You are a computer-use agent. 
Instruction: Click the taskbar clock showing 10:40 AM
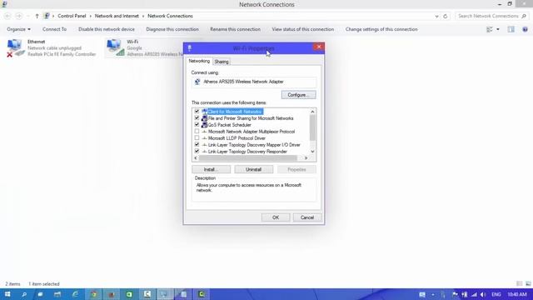click(517, 294)
